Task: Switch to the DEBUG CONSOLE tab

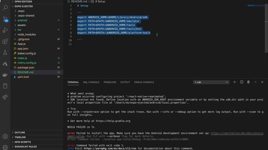Action: click(x=144, y=82)
